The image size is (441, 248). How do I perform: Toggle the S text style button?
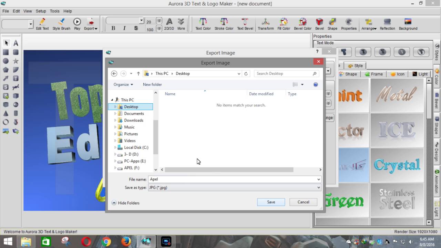tap(136, 28)
